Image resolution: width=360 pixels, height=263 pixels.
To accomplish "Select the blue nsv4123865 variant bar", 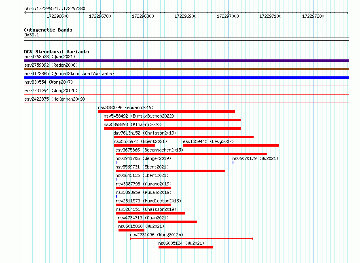I will click(x=186, y=78).
